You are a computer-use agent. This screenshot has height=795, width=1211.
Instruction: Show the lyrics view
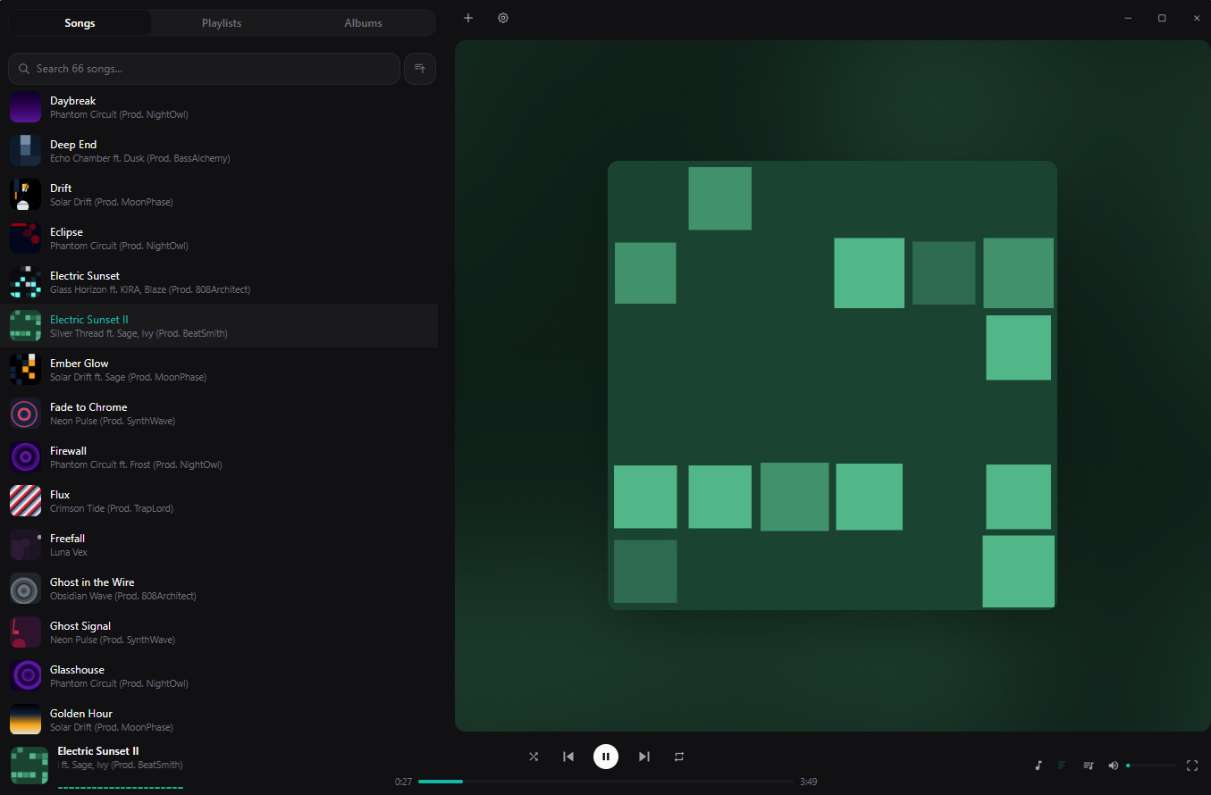click(x=1062, y=766)
